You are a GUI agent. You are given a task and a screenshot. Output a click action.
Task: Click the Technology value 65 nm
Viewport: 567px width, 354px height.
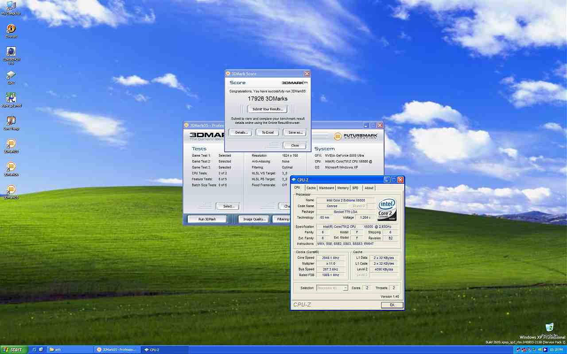point(326,218)
